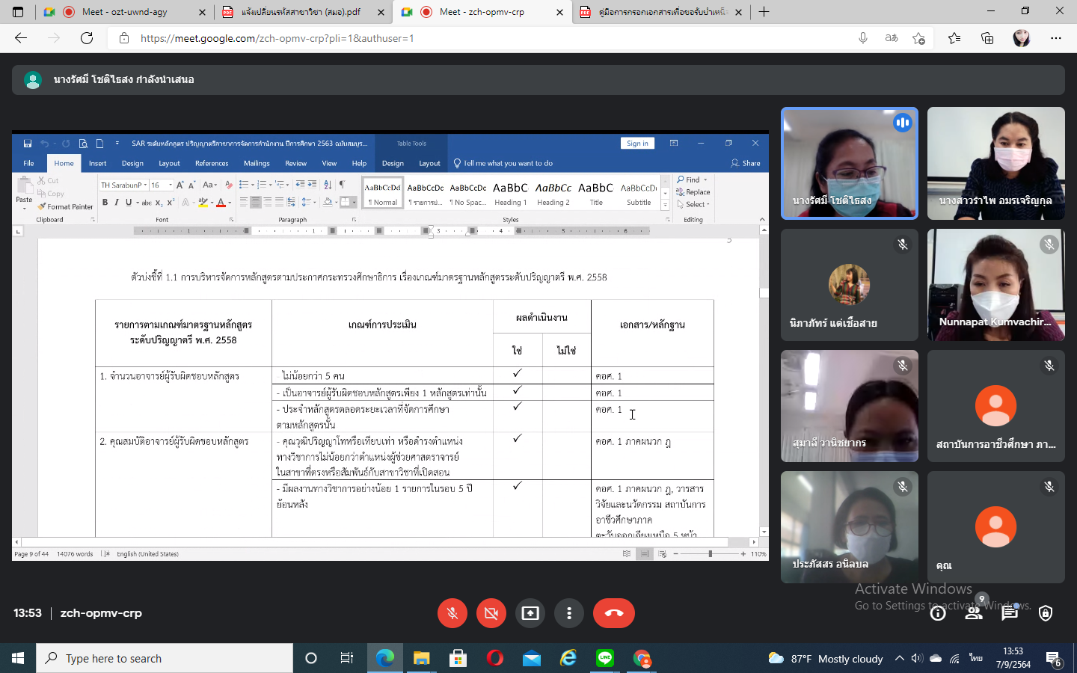The height and width of the screenshot is (673, 1077).
Task: Open a new browser tab
Action: 764,12
